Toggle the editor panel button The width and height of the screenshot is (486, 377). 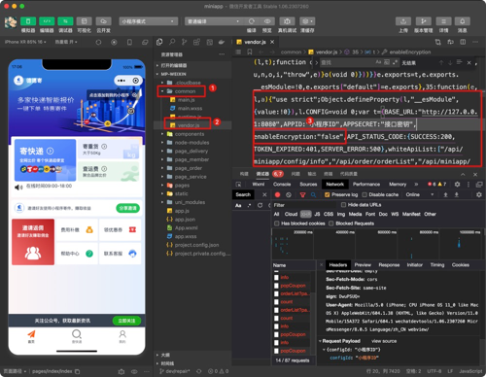(x=47, y=21)
